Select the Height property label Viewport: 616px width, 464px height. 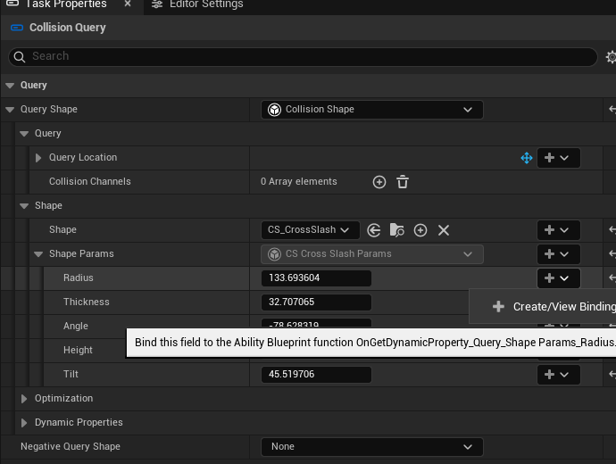[78, 350]
